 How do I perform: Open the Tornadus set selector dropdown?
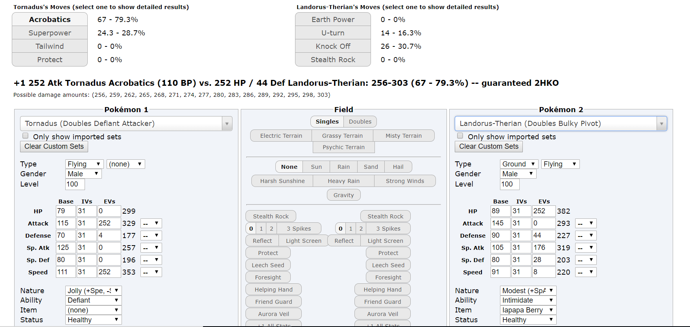click(x=126, y=124)
